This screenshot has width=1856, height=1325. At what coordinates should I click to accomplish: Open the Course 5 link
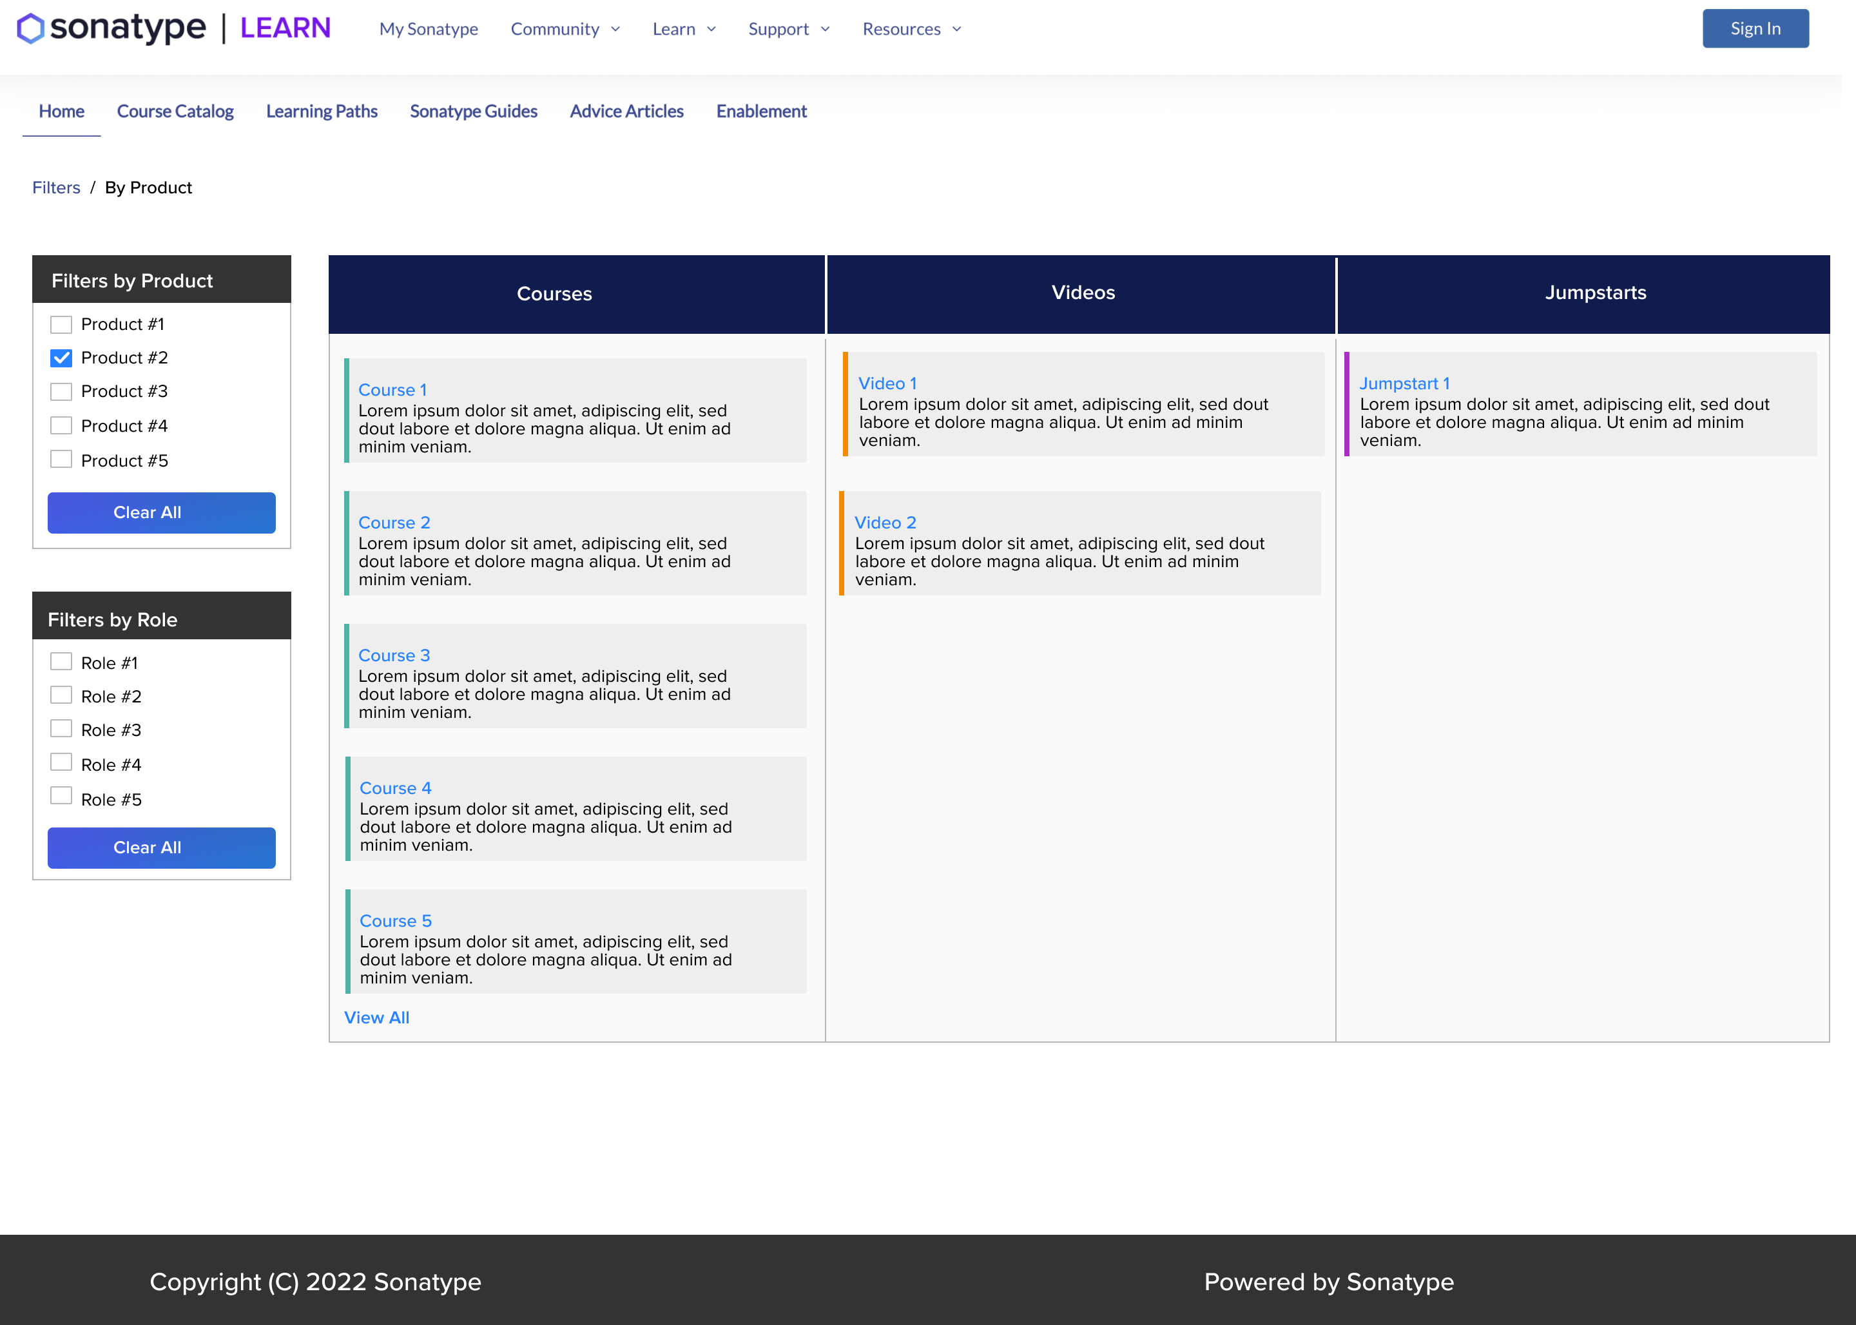pos(396,921)
